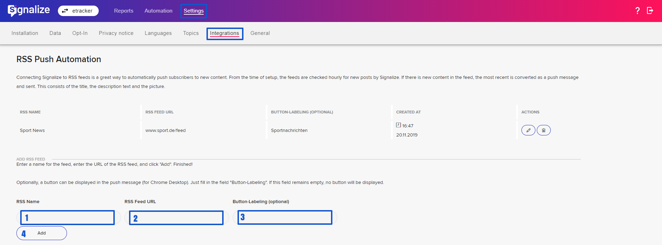Image resolution: width=662 pixels, height=245 pixels.
Task: Click the Signalize logo
Action: [x=29, y=10]
